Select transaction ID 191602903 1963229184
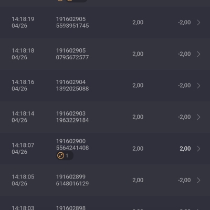Screen dimensions: 210x210 72,117
